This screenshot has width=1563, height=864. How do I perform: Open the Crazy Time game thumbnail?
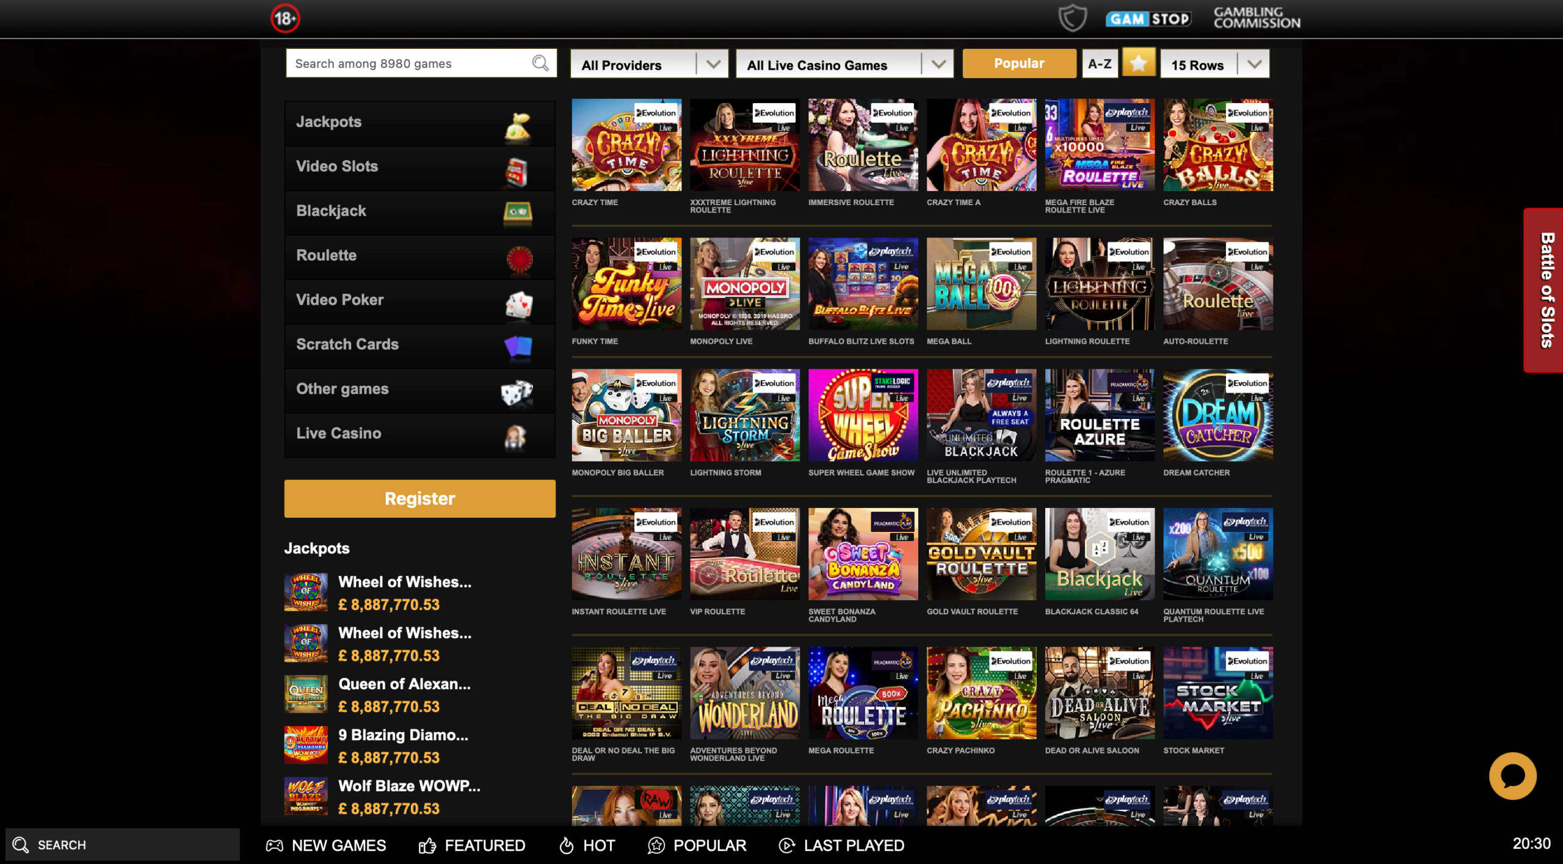point(626,145)
